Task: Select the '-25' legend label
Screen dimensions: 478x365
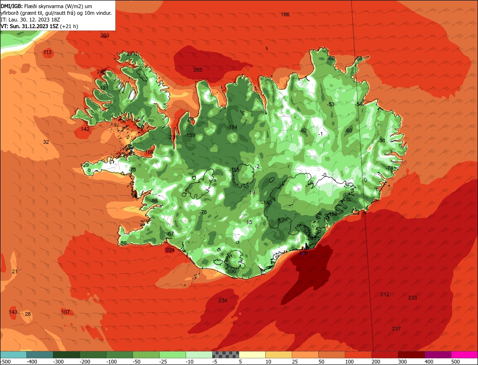Action: [163, 362]
